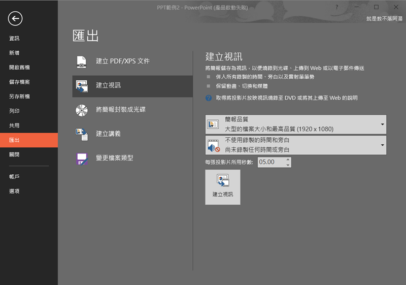The image size is (406, 285).
Task: Decrease seconds per slide with down arrow
Action: 288,165
